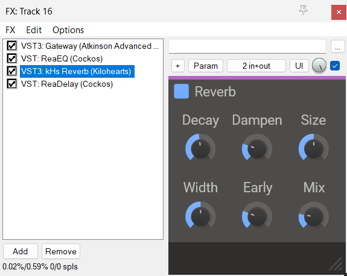Viewport: 347px width, 276px height.
Task: Click the Early knob
Action: tap(257, 216)
